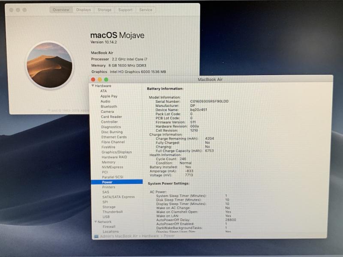Select NVMExpress in the sidebar
This screenshot has width=343, height=257.
112,167
